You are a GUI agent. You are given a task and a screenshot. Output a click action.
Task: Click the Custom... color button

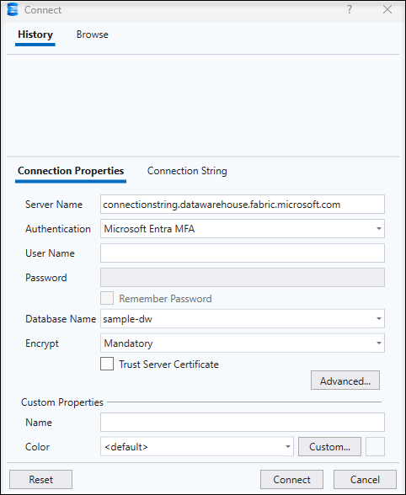coord(329,446)
